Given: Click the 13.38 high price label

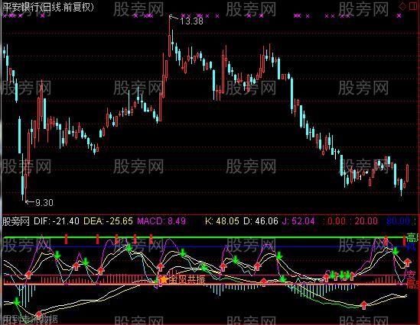Looking at the screenshot, I should [x=192, y=21].
